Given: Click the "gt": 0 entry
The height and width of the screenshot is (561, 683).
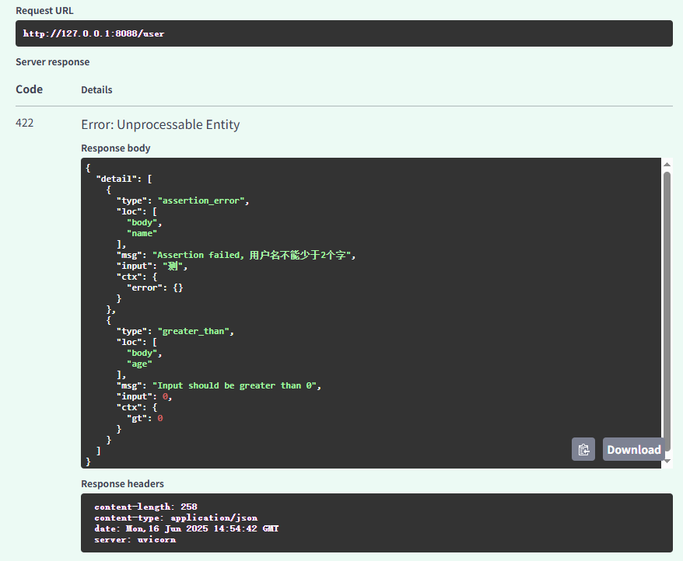Looking at the screenshot, I should click(x=145, y=418).
